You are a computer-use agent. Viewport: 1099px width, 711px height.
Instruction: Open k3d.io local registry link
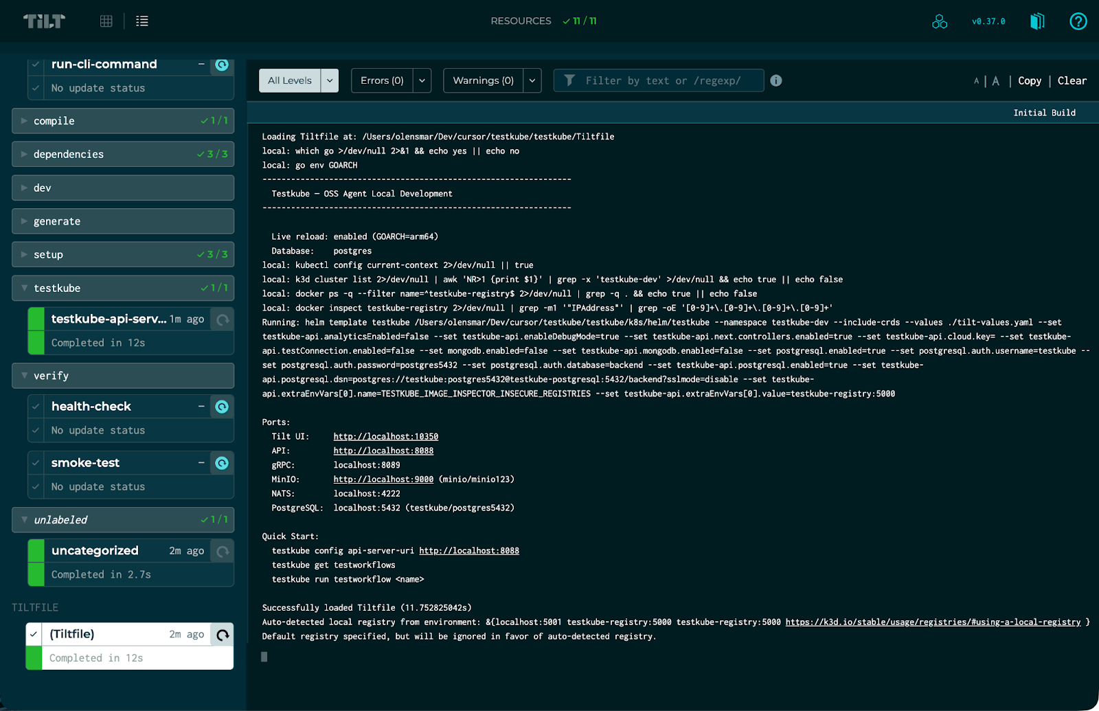(x=933, y=622)
